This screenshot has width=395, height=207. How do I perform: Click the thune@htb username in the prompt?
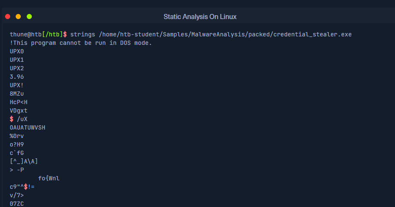(x=25, y=34)
